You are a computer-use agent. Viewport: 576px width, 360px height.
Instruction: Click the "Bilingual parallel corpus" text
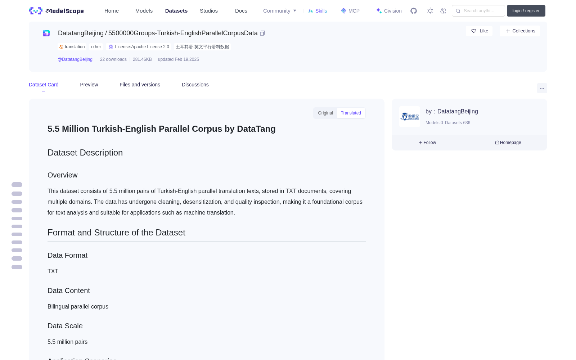pos(78,306)
